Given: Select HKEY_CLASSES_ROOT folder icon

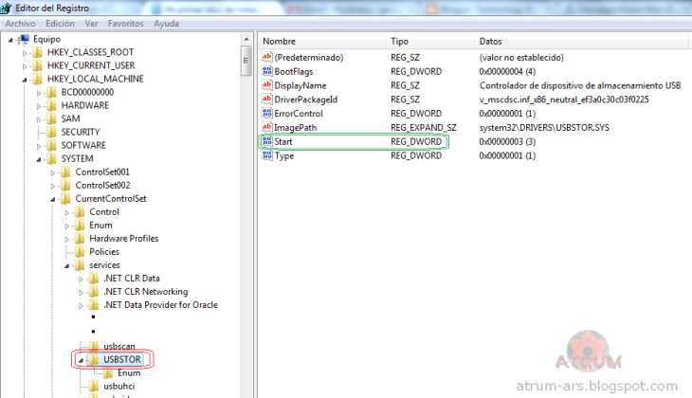Looking at the screenshot, I should [x=38, y=52].
